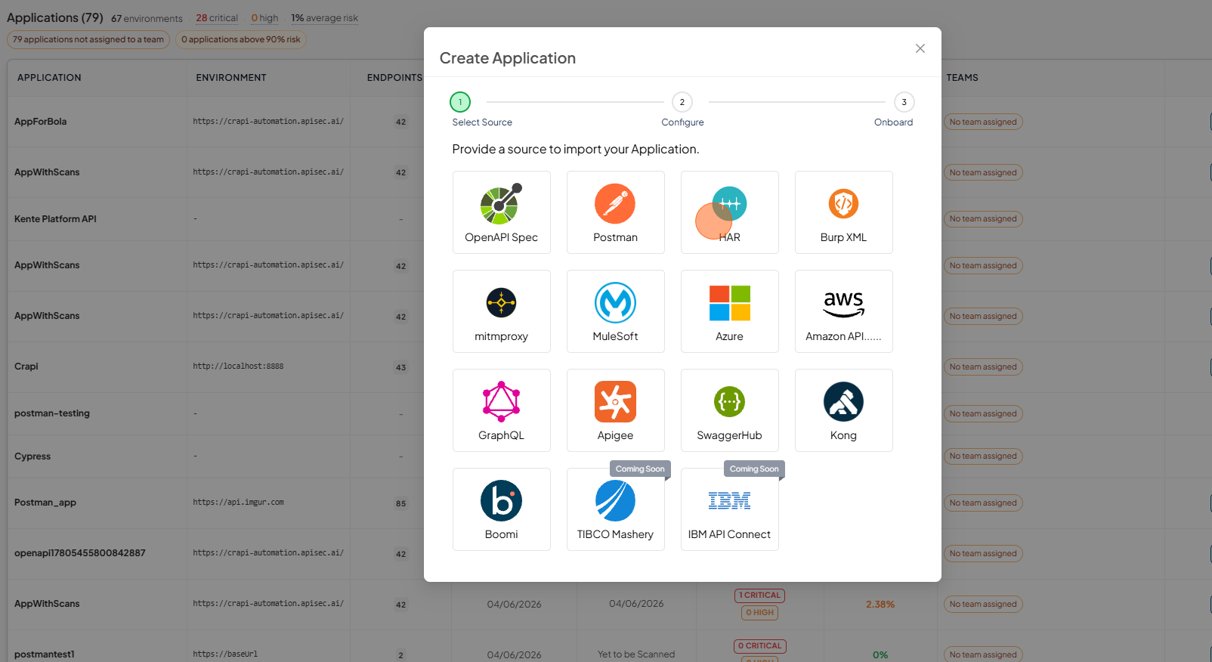The image size is (1212, 662).
Task: Open the openapi17805455800842887 application
Action: (x=80, y=553)
